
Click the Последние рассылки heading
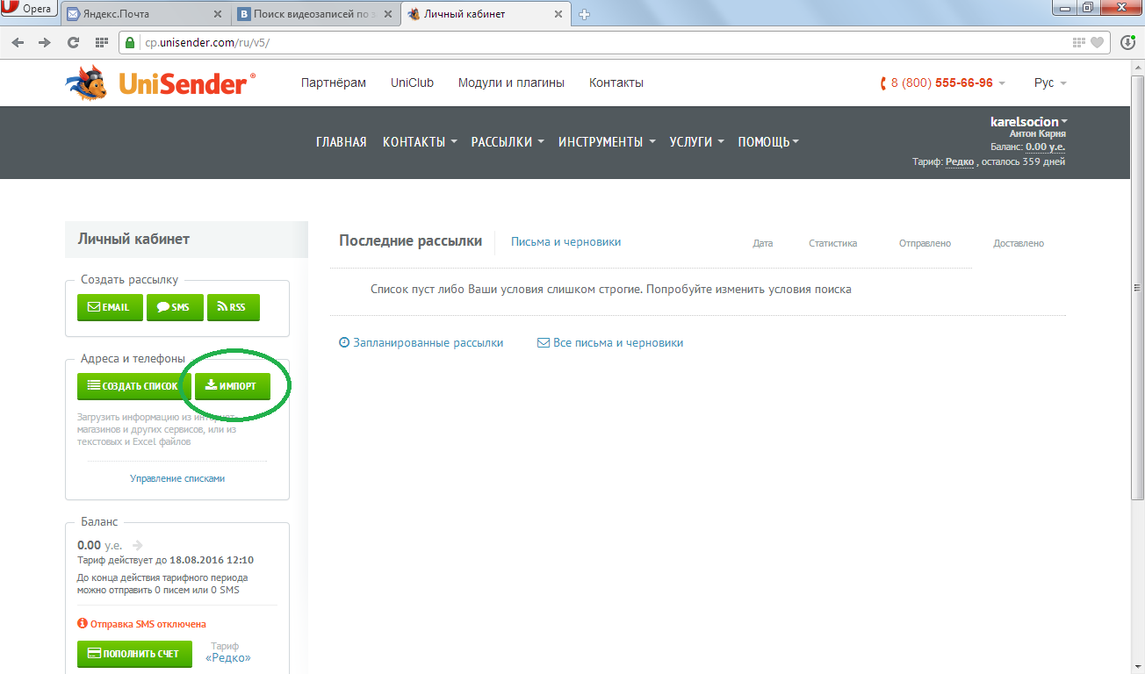[x=411, y=241]
